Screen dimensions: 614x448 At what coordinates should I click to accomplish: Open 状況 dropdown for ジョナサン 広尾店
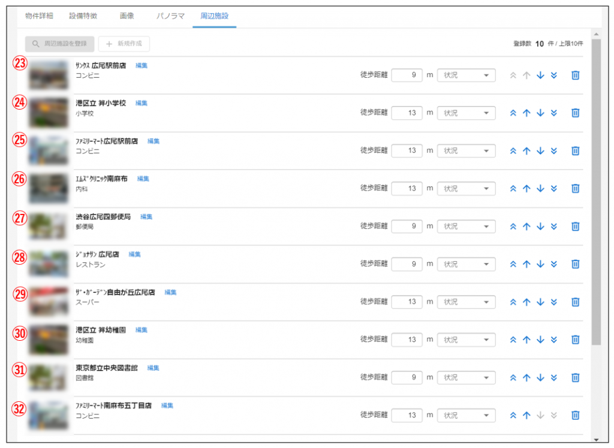[x=466, y=264]
